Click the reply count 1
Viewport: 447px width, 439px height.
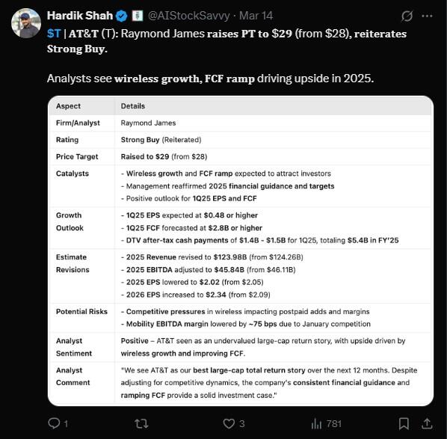(x=66, y=423)
